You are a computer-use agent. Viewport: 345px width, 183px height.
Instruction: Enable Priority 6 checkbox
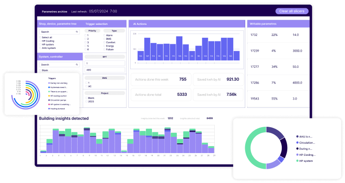click(85, 49)
